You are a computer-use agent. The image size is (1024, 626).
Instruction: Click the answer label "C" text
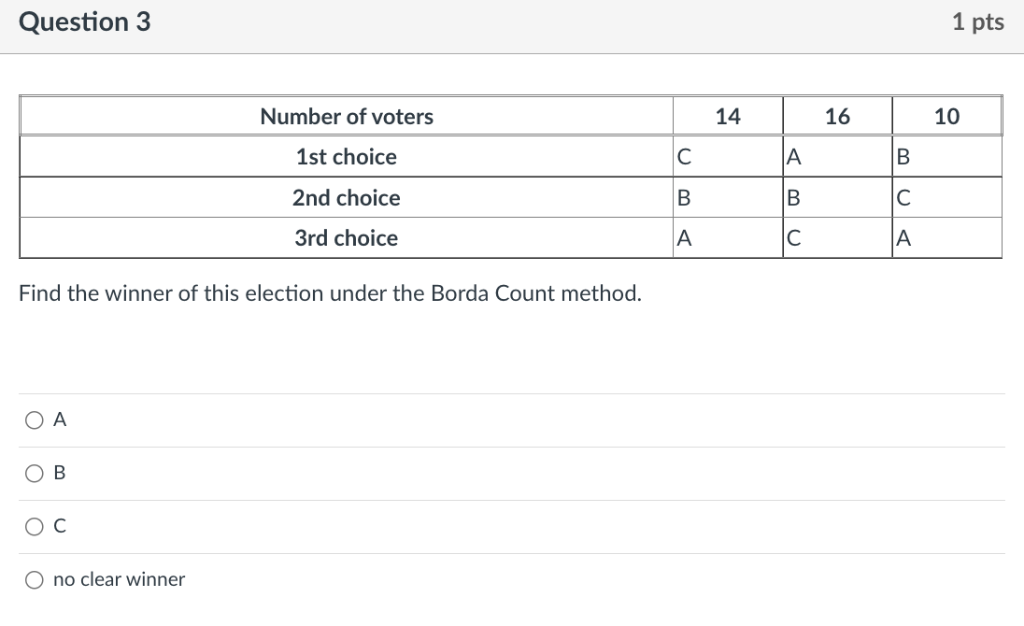click(x=58, y=526)
